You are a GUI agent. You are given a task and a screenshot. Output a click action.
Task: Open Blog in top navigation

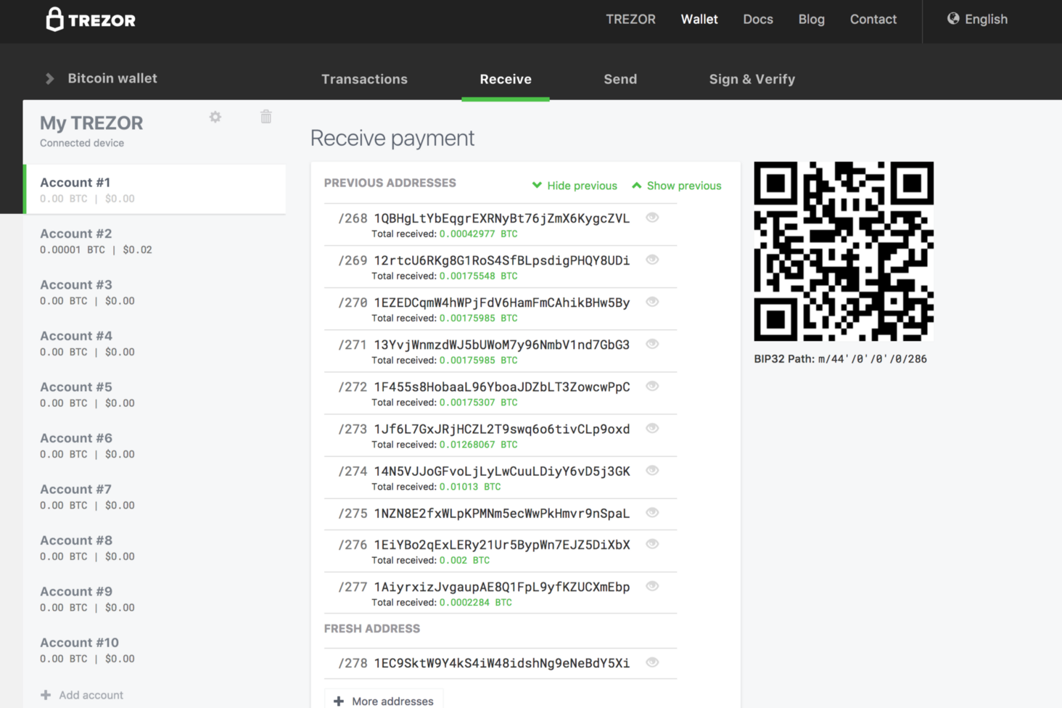pos(811,20)
